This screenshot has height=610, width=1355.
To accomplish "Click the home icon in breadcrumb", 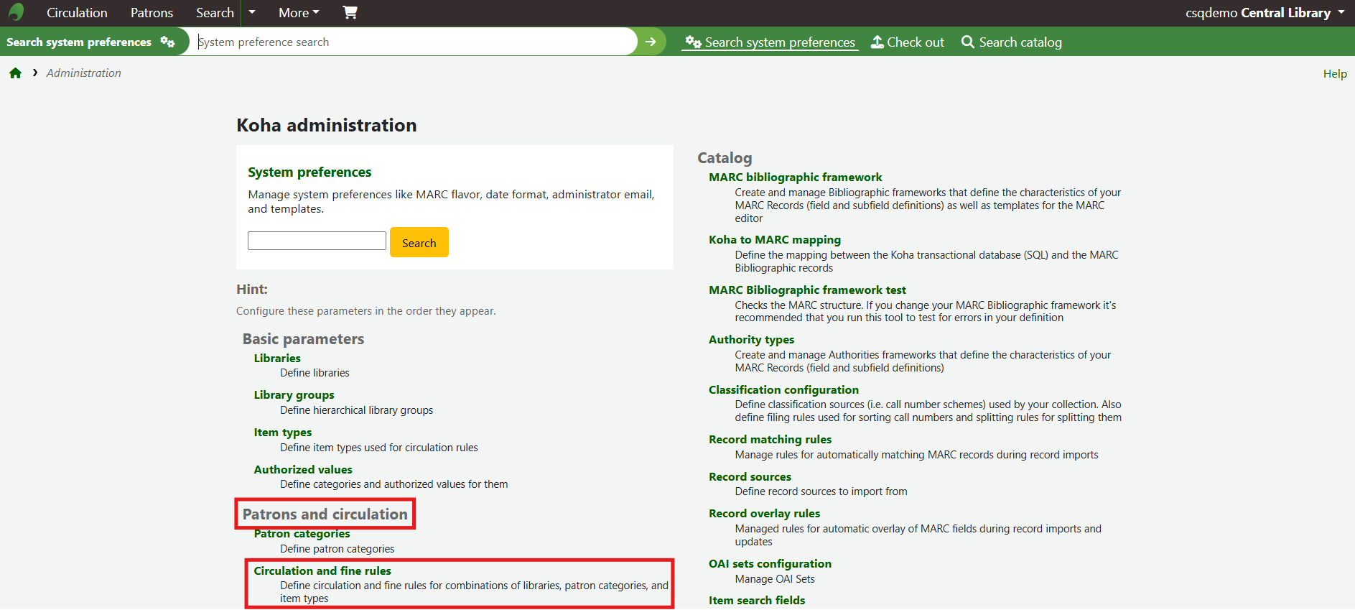I will point(15,73).
